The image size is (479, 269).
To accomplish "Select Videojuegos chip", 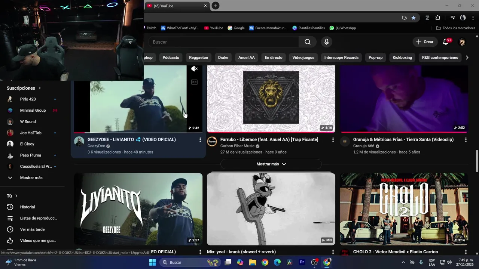I will pos(303,58).
